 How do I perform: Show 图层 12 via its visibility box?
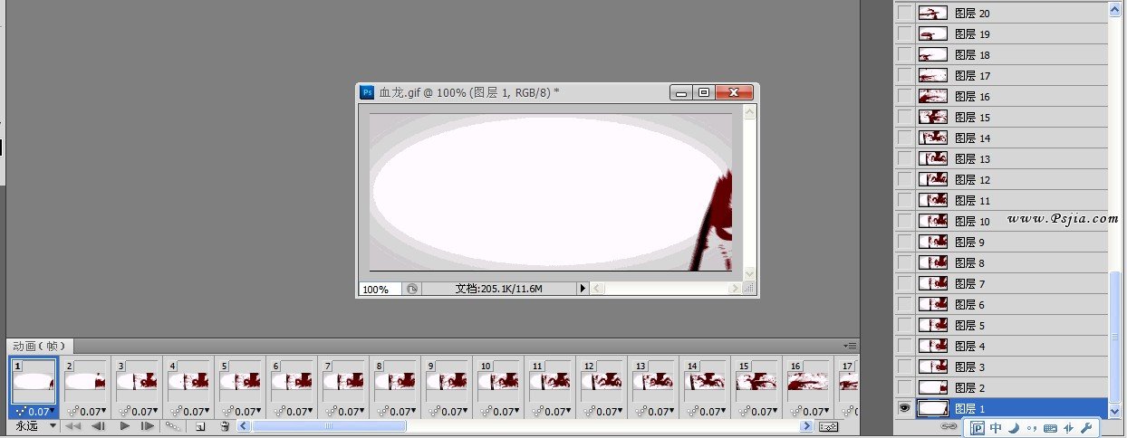(x=904, y=179)
